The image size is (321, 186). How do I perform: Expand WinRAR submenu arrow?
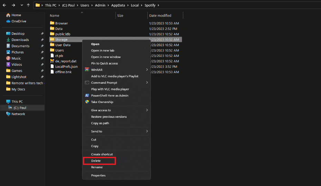(147, 70)
